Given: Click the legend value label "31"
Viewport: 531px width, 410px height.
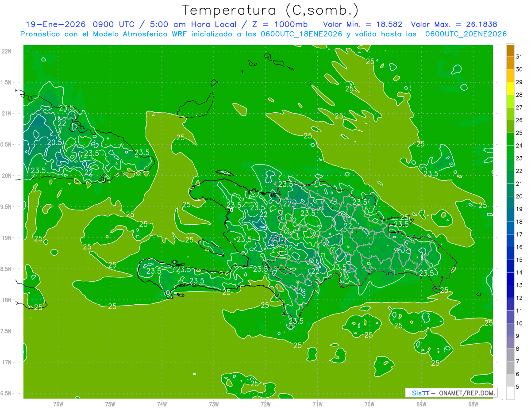Looking at the screenshot, I should pos(519,57).
